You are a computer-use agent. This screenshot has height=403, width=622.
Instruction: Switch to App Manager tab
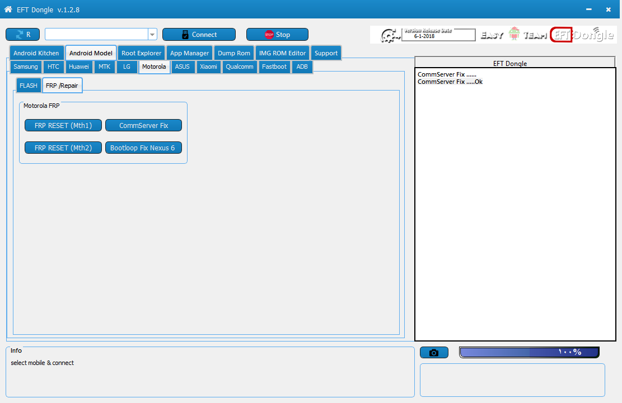tap(190, 53)
